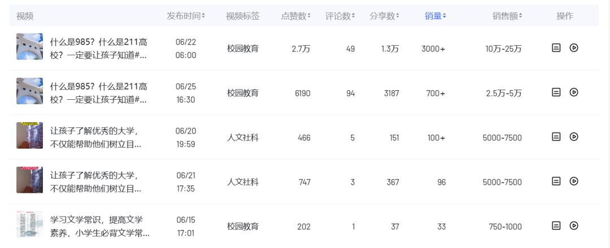Open 让孩子了解优秀的大学 title posted 06/21
This screenshot has width=610, height=248.
95,182
